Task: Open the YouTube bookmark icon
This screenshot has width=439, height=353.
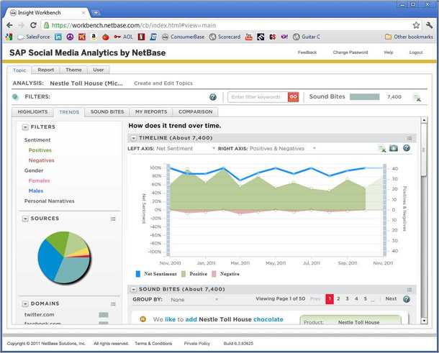Action: (x=248, y=37)
